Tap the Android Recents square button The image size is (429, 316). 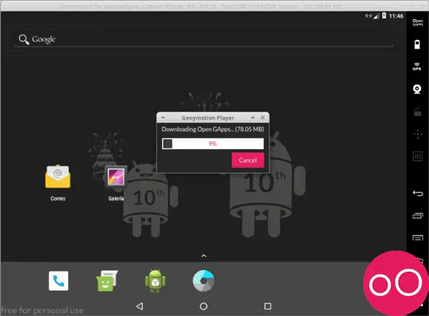point(267,306)
